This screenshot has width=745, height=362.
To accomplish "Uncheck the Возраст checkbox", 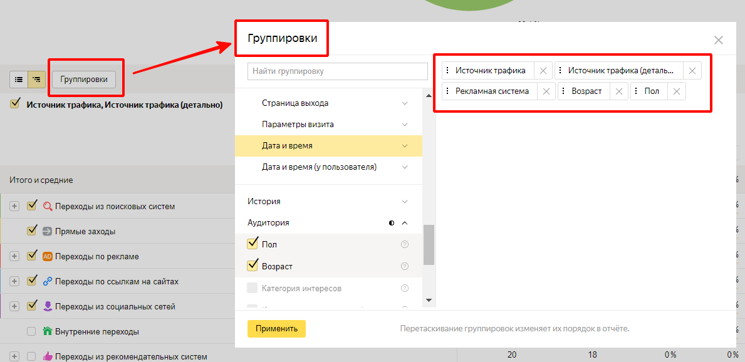I will pyautogui.click(x=253, y=266).
